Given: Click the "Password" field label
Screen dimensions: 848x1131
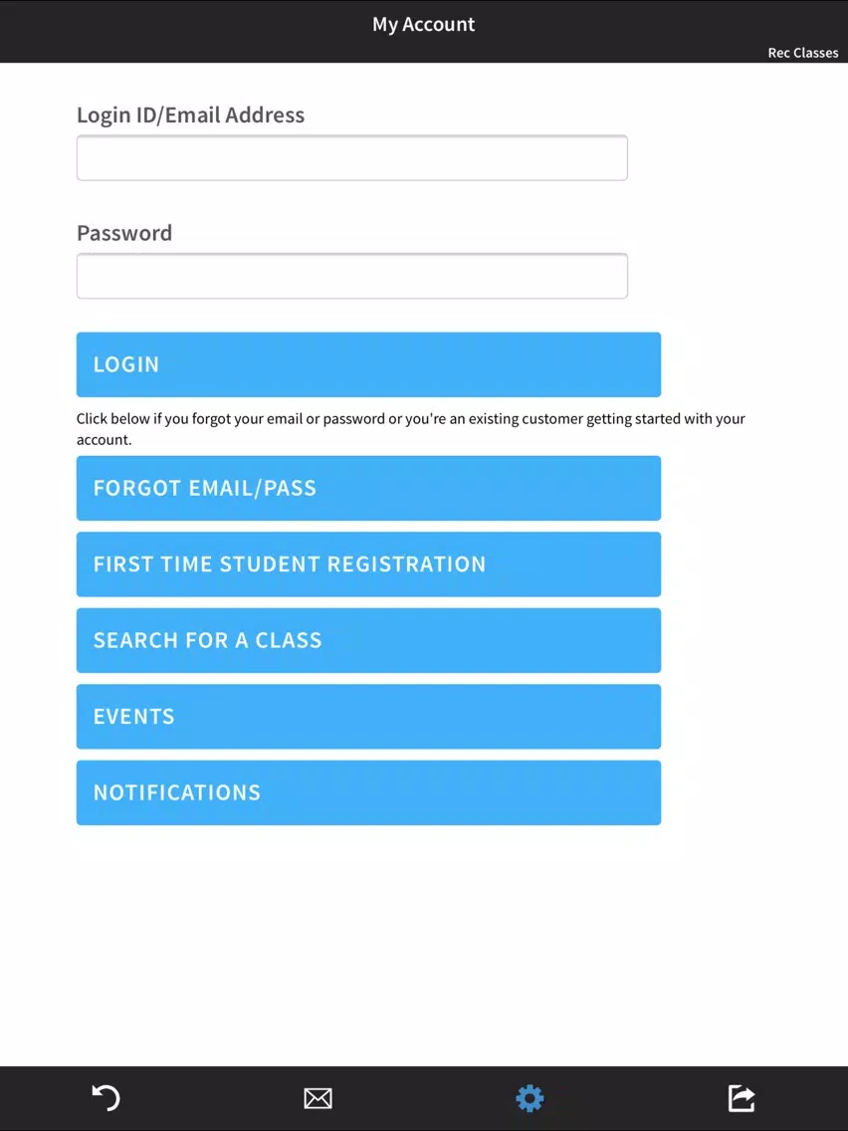Looking at the screenshot, I should [124, 233].
